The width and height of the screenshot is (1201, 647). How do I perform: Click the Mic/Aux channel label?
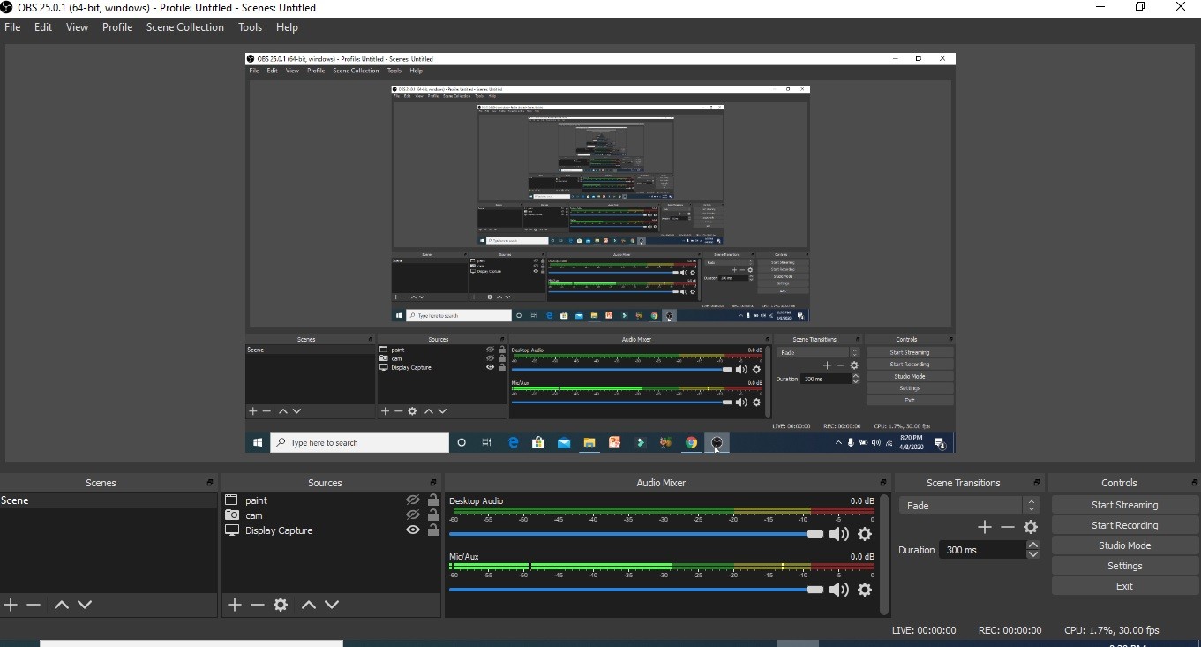click(x=464, y=557)
